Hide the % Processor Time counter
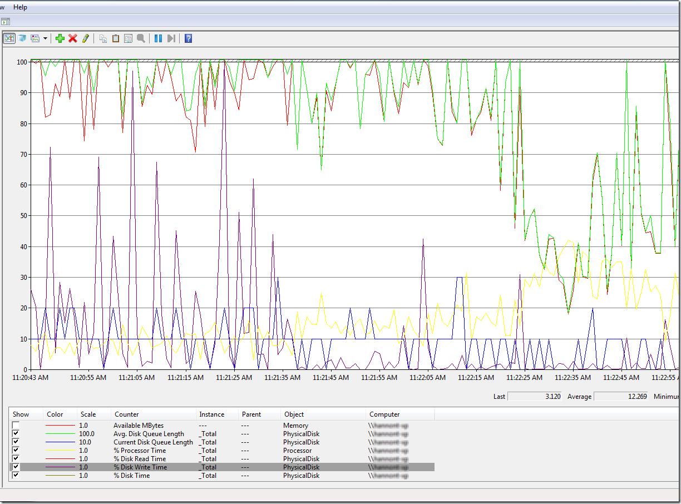 click(16, 451)
